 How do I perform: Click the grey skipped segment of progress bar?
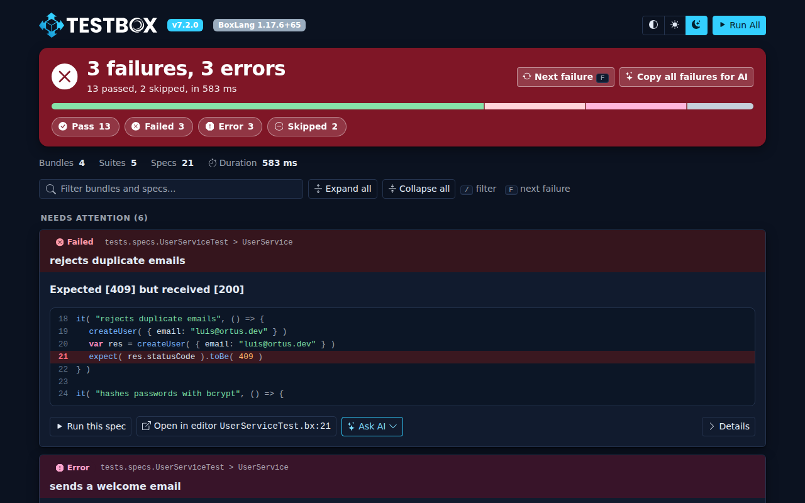720,106
